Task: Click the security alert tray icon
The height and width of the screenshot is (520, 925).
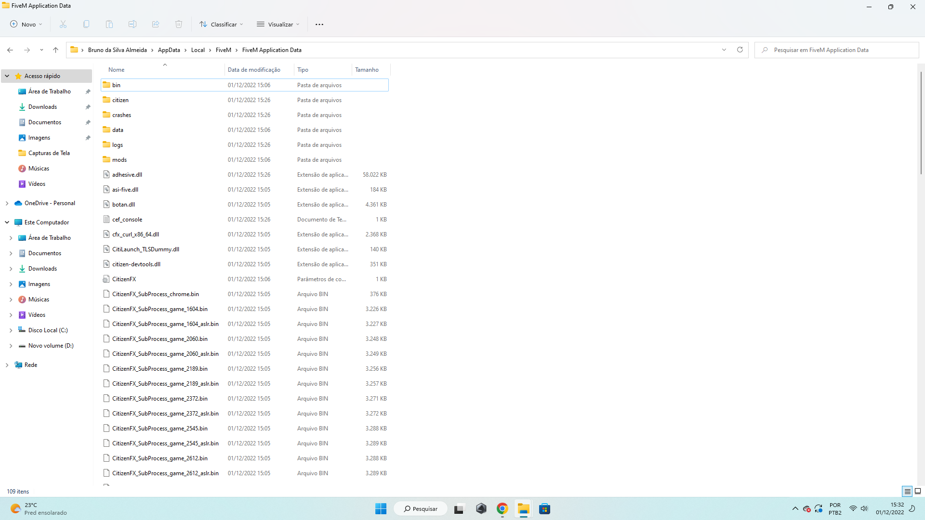Action: tap(806, 508)
